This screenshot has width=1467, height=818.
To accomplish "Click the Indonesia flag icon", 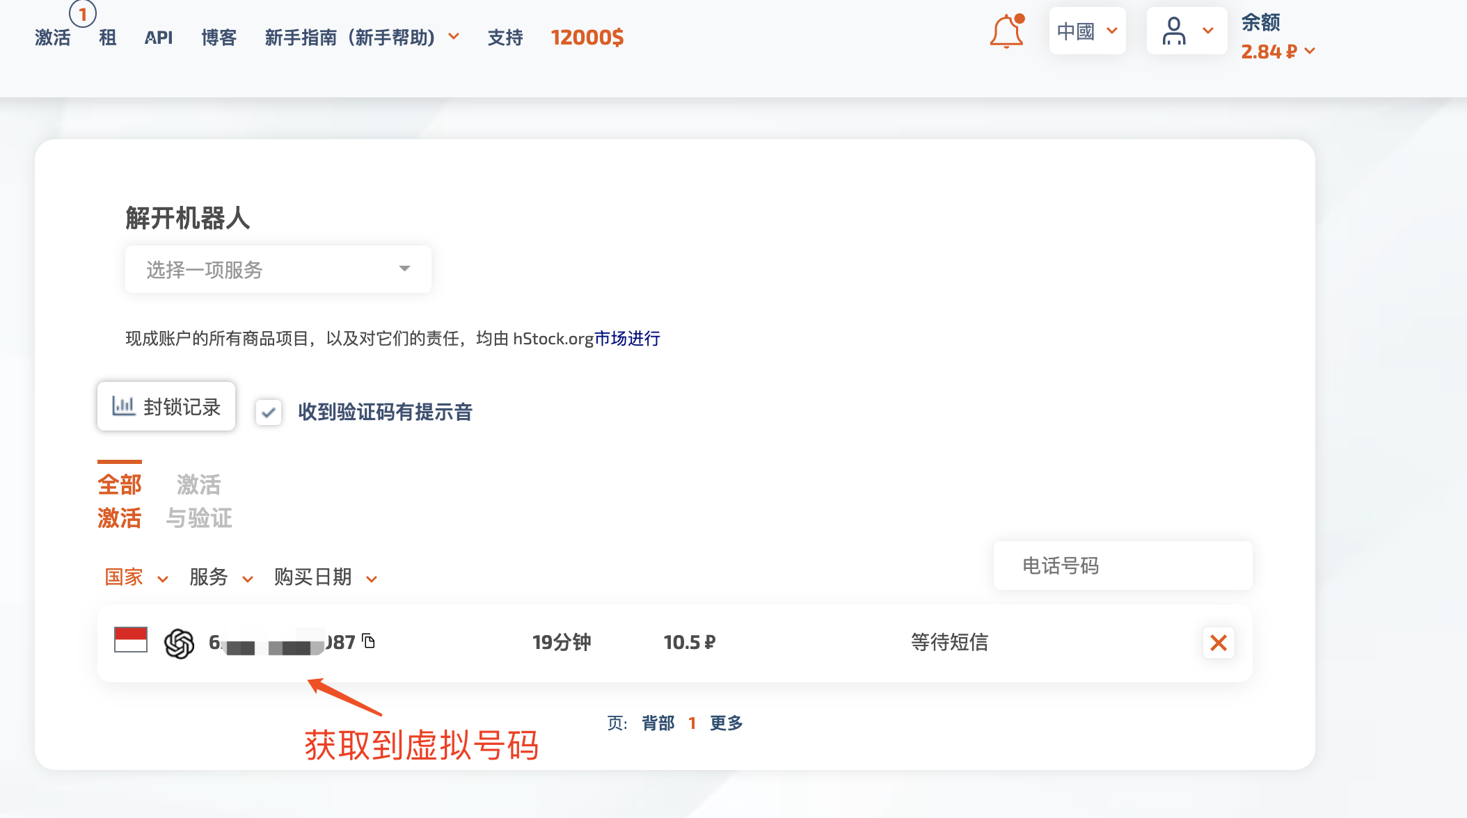I will point(131,639).
